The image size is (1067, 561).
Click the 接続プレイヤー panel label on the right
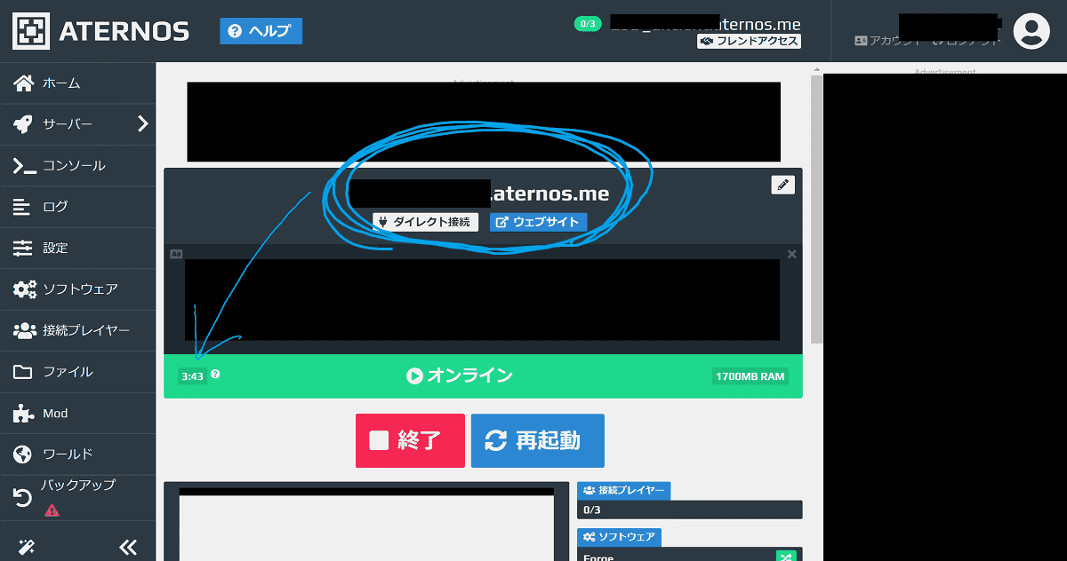click(624, 490)
